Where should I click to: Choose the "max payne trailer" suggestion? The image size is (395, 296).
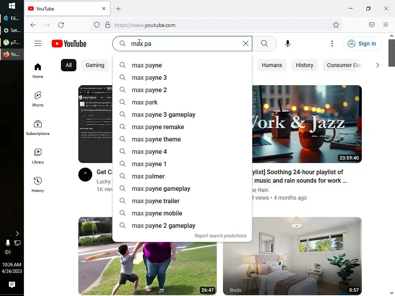click(x=182, y=201)
